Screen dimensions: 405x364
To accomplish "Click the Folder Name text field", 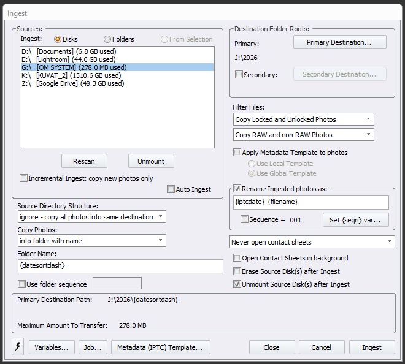I will (x=120, y=266).
